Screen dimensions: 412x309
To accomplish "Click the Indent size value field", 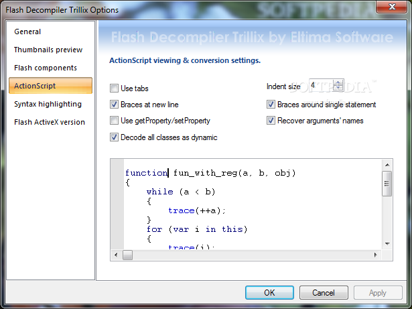I will pos(321,85).
